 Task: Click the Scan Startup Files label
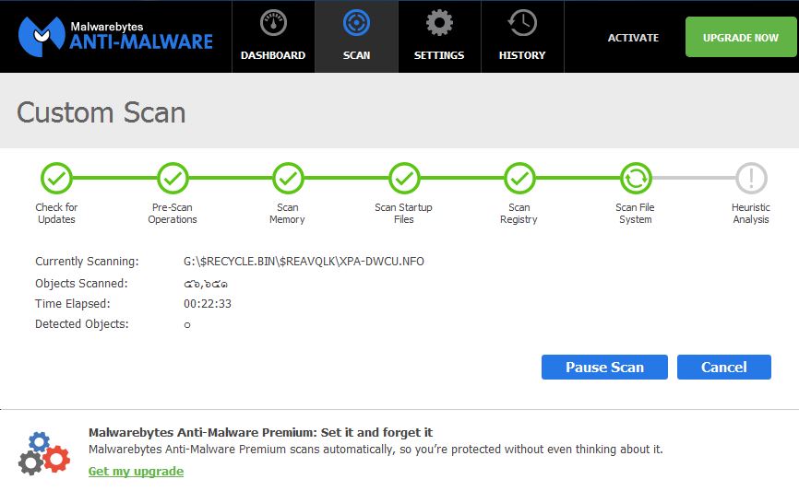[x=403, y=213]
